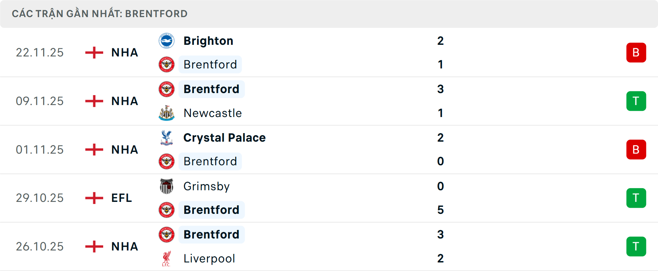The width and height of the screenshot is (658, 271).
Task: Select the Grimsby Town club crest
Action: (x=167, y=186)
